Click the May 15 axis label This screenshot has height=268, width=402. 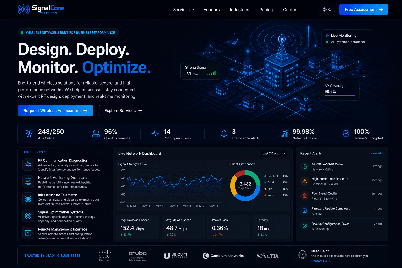174,206
